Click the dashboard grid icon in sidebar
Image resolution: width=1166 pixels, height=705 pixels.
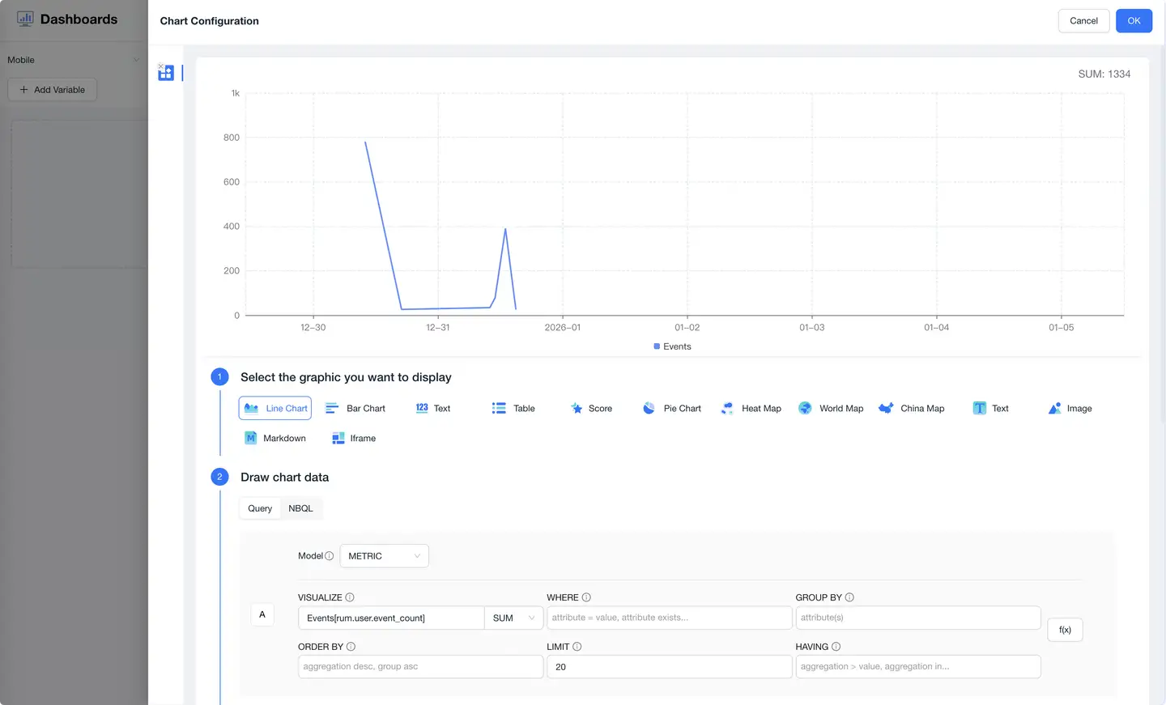[x=166, y=73]
